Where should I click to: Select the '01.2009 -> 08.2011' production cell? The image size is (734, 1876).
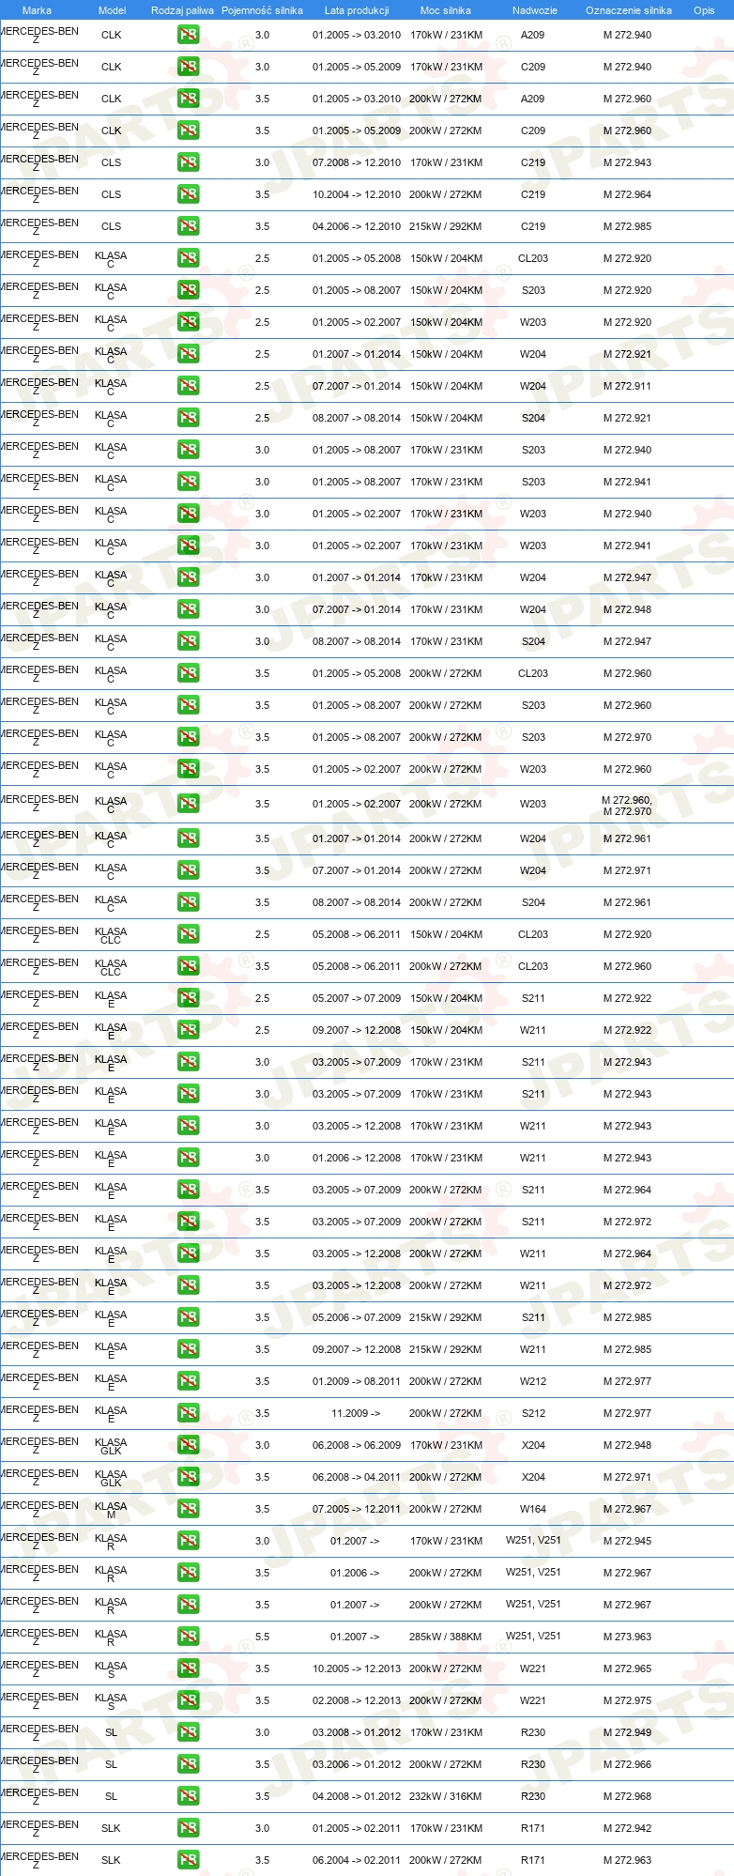357,1381
